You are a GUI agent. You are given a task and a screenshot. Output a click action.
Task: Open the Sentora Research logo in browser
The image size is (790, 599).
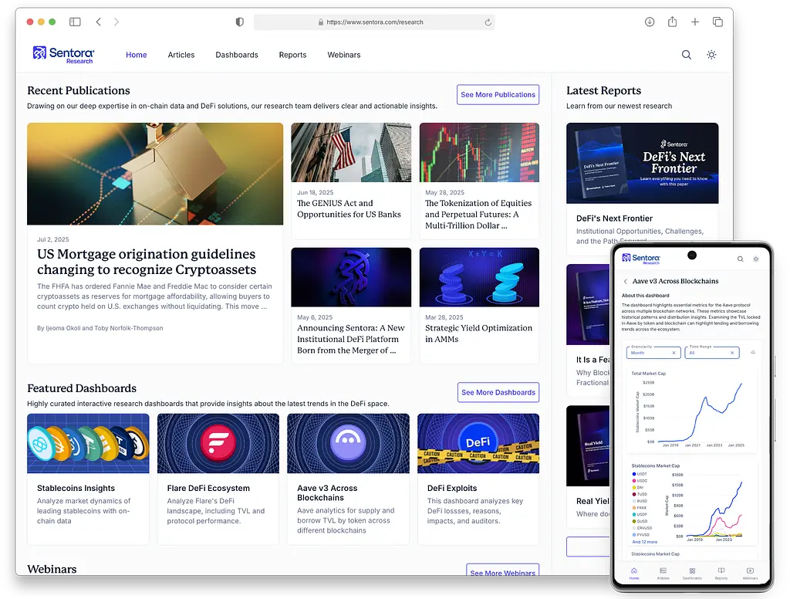(x=63, y=55)
